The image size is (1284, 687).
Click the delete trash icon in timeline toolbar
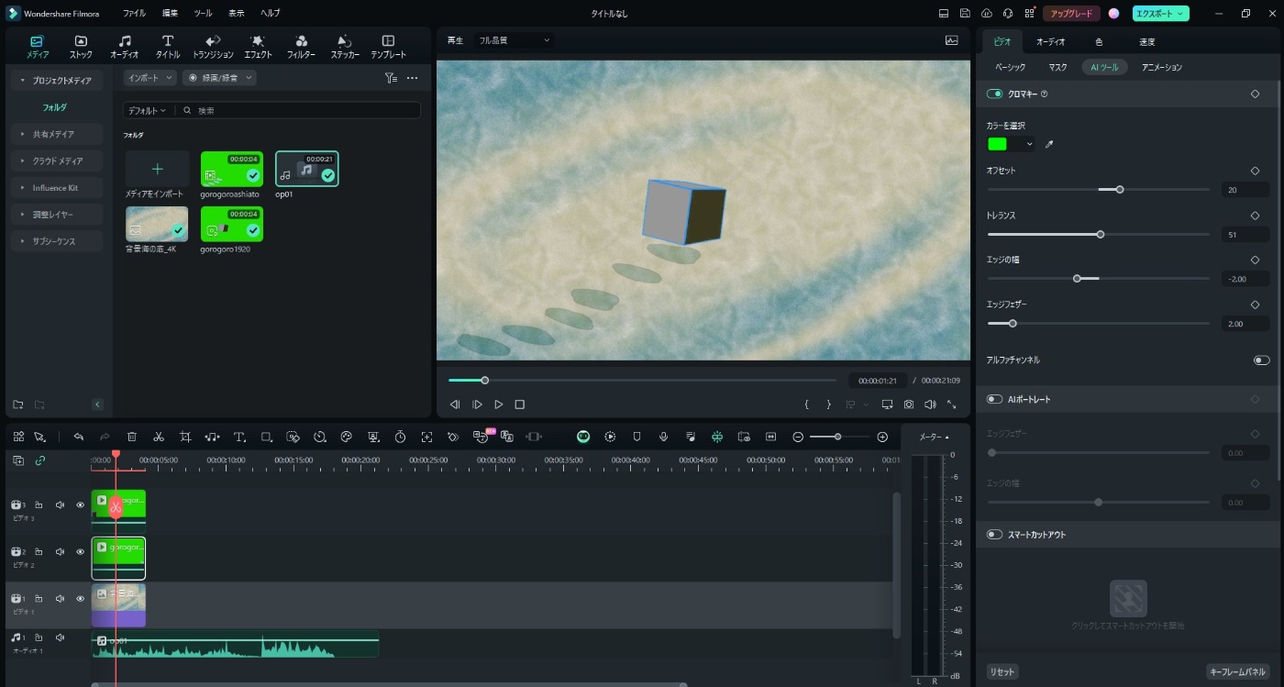(x=132, y=438)
